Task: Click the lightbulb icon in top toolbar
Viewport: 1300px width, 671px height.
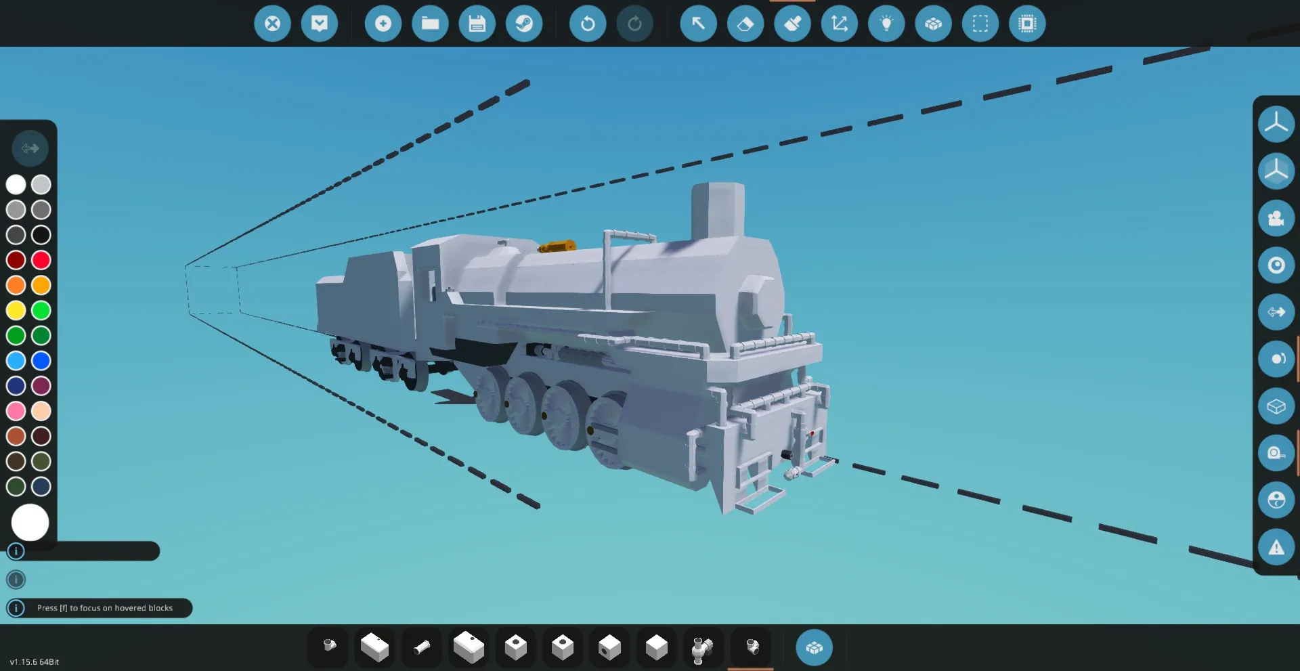Action: [886, 24]
